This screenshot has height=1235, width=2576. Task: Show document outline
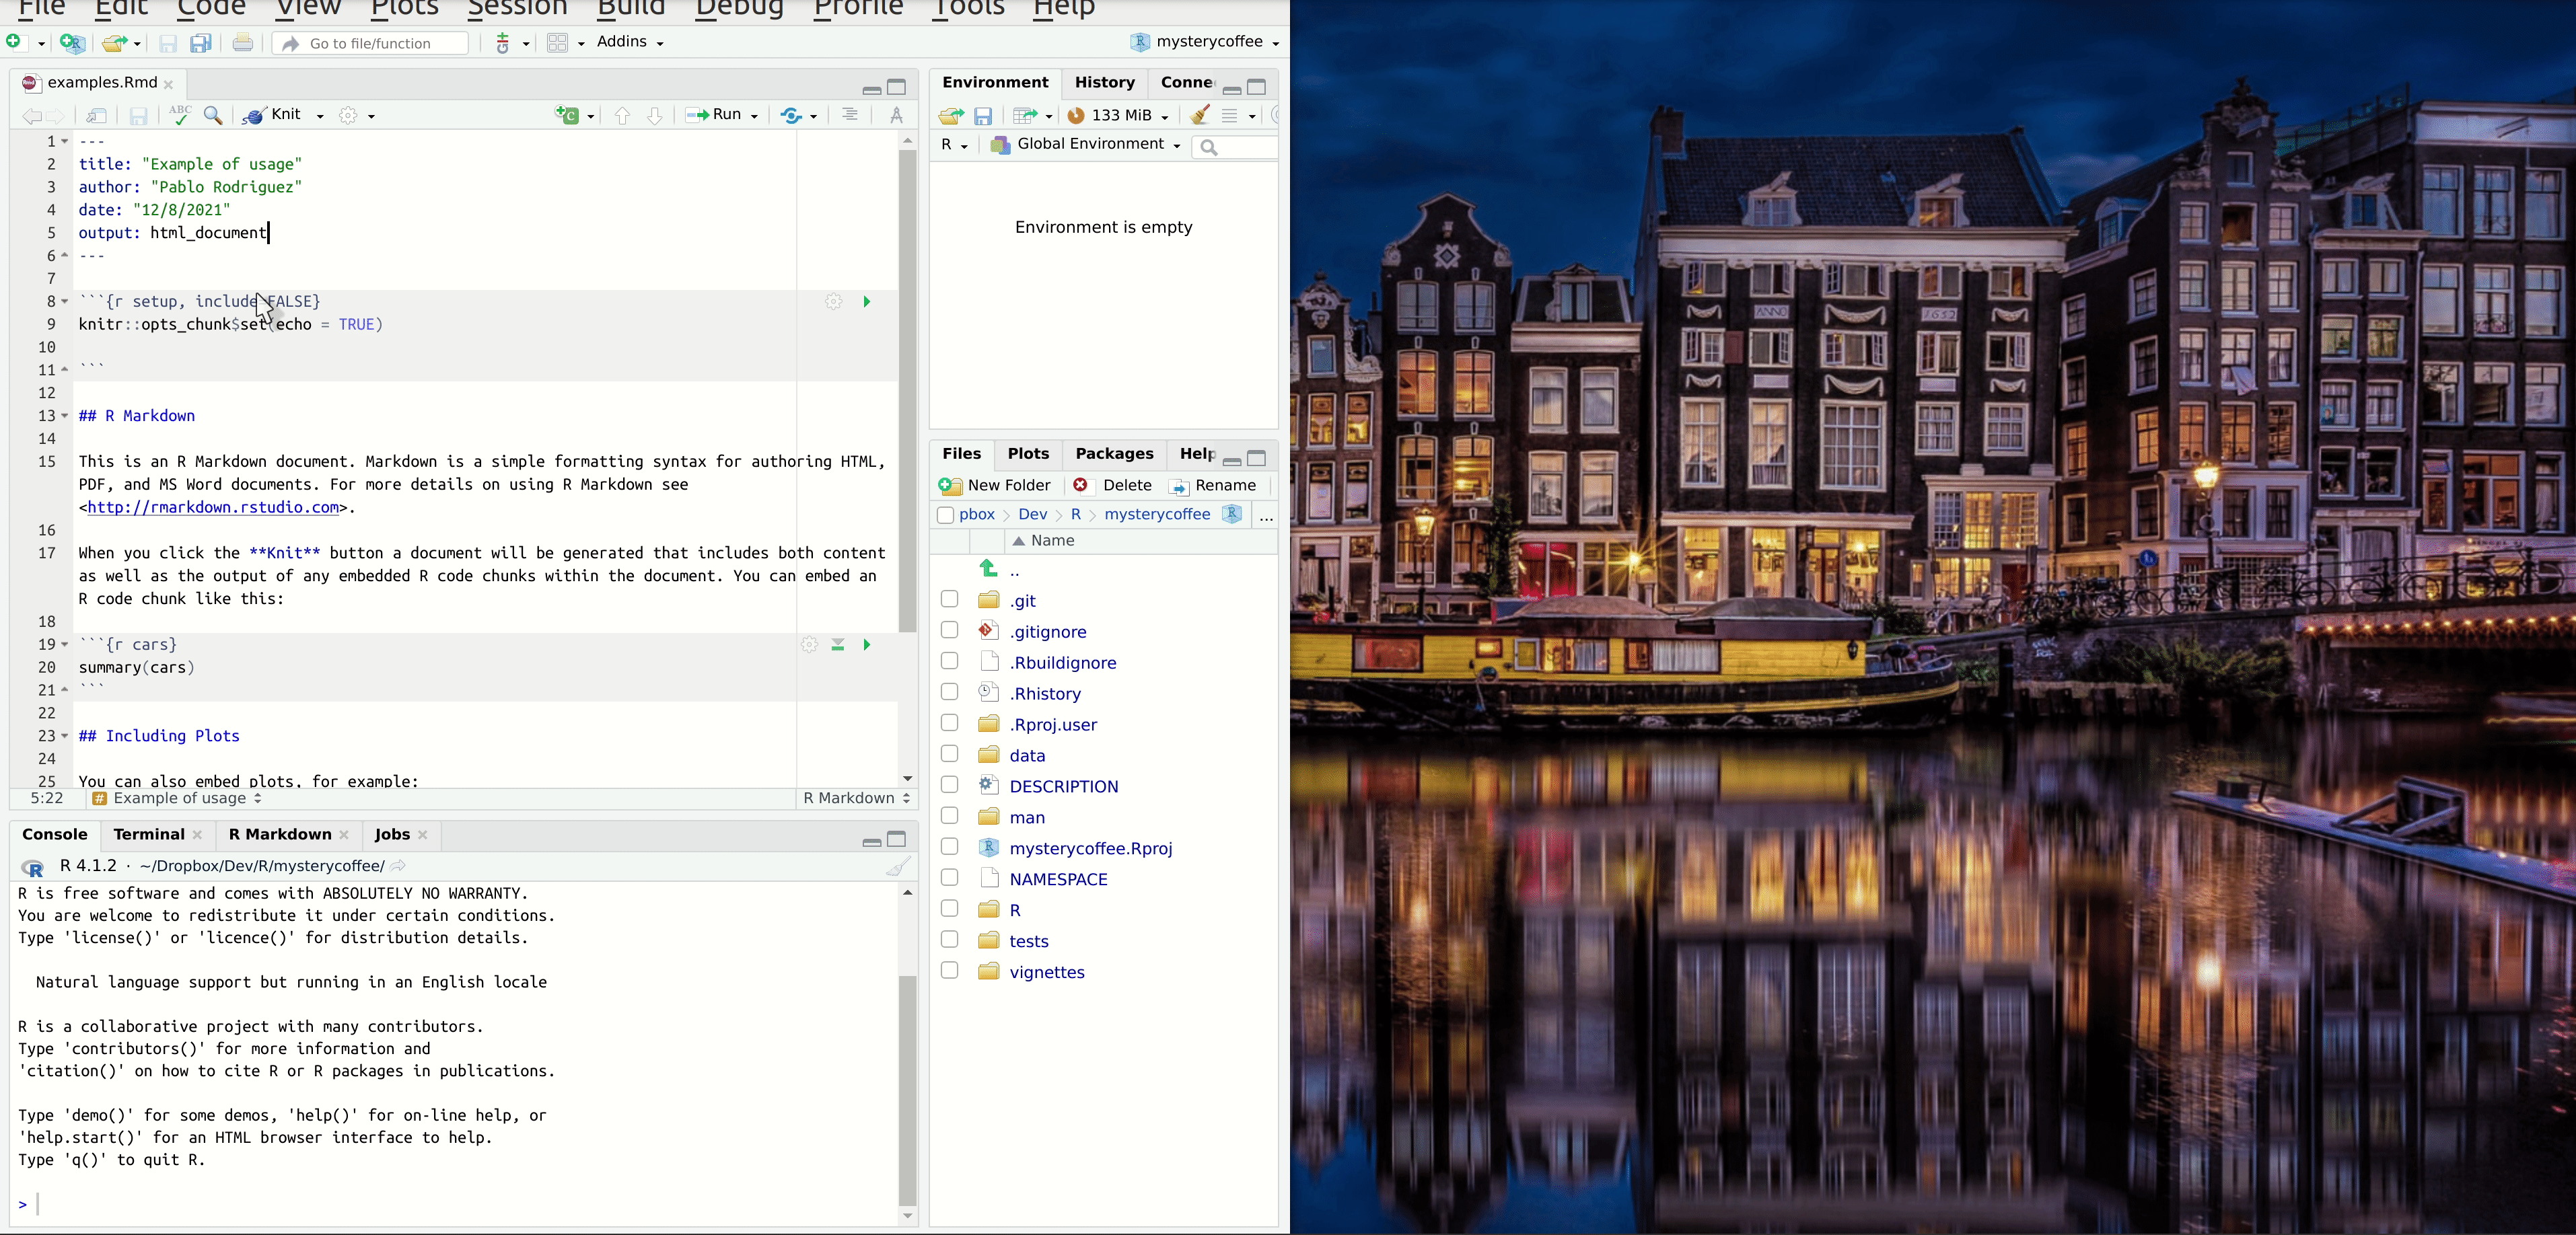click(x=849, y=115)
